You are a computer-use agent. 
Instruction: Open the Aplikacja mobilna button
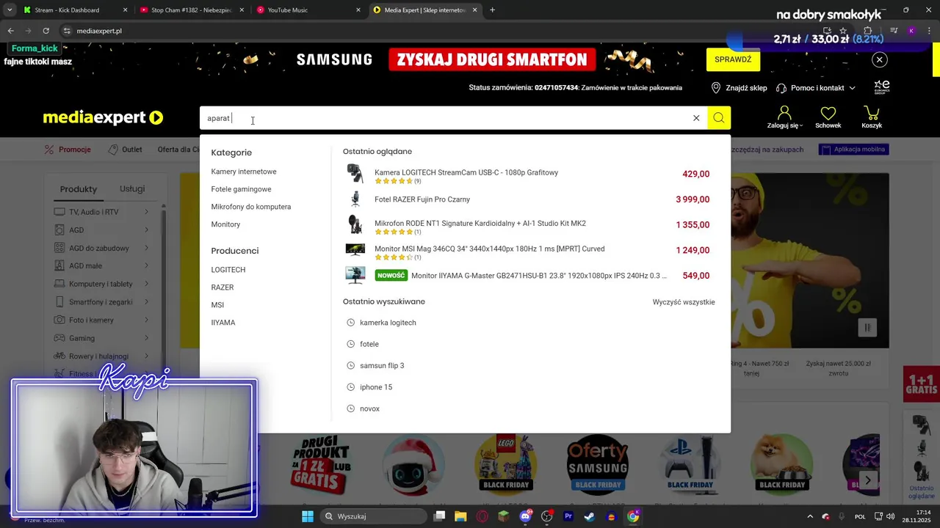pyautogui.click(x=854, y=150)
